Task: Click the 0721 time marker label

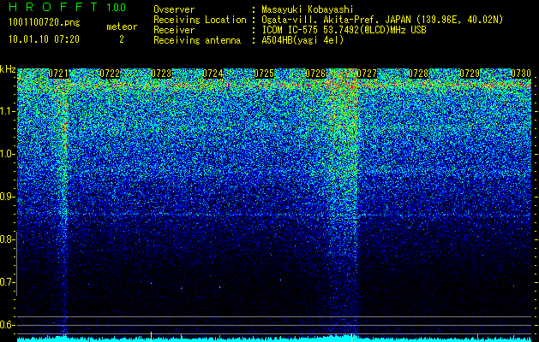Action: 58,74
